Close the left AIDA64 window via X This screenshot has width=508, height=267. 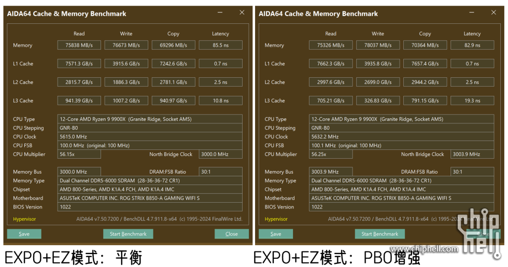coord(242,12)
